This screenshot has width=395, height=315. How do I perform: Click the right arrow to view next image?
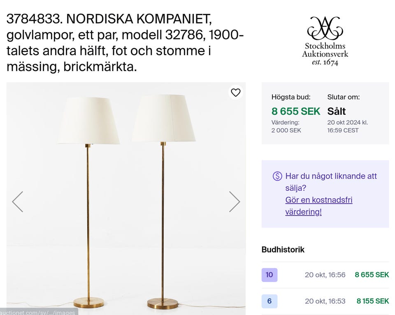point(235,201)
